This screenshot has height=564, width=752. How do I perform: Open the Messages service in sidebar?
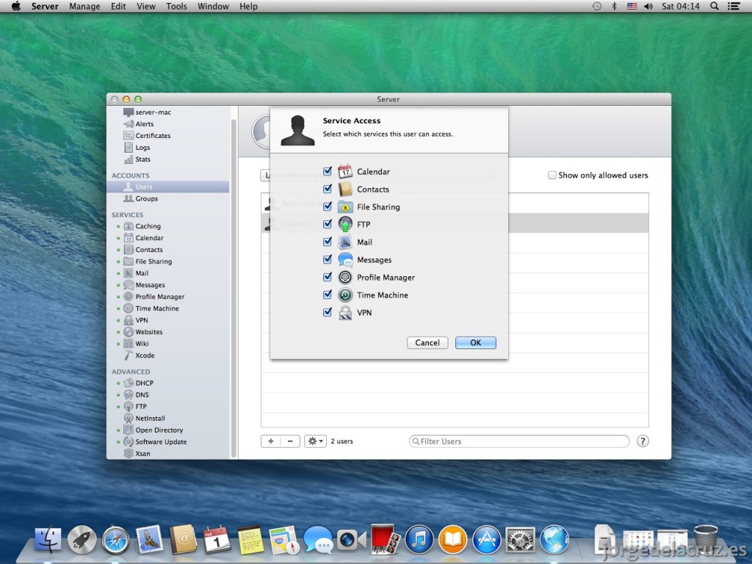pyautogui.click(x=144, y=285)
